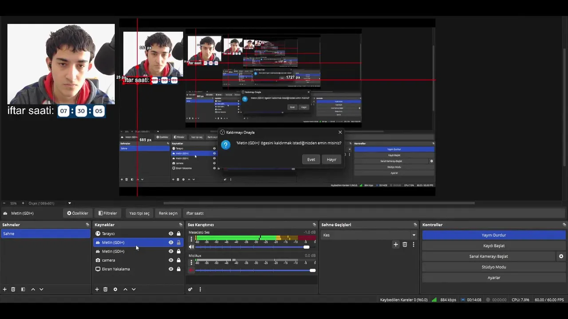The height and width of the screenshot is (319, 568).
Task: Remove source with Kaynaklar trash icon
Action: [105, 289]
